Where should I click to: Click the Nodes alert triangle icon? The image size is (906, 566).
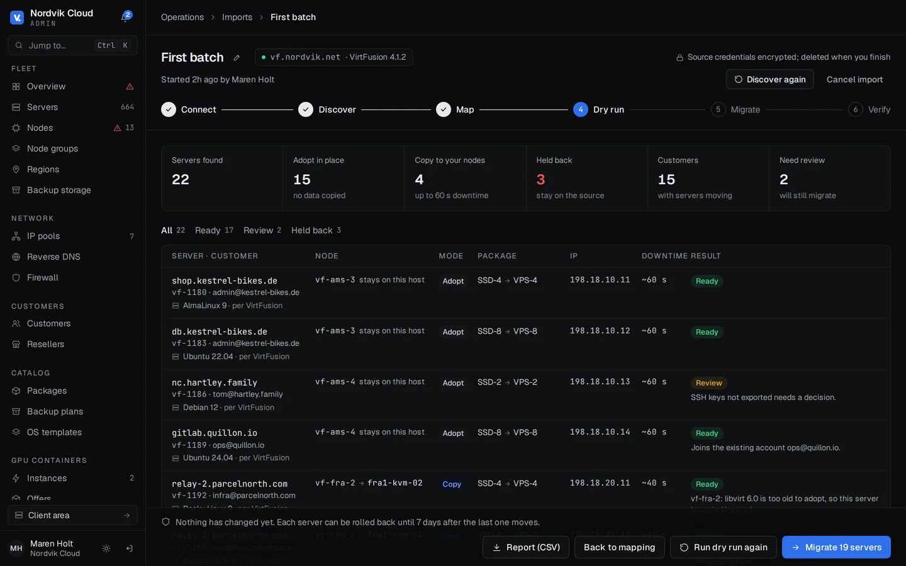click(x=117, y=128)
